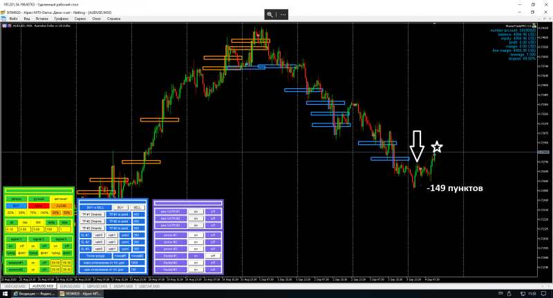The image size is (553, 298).
Task: Click the Alpari MT5 taskbar window button
Action: click(80, 293)
